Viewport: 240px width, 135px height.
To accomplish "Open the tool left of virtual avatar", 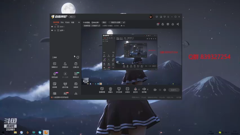I will click(55, 85).
